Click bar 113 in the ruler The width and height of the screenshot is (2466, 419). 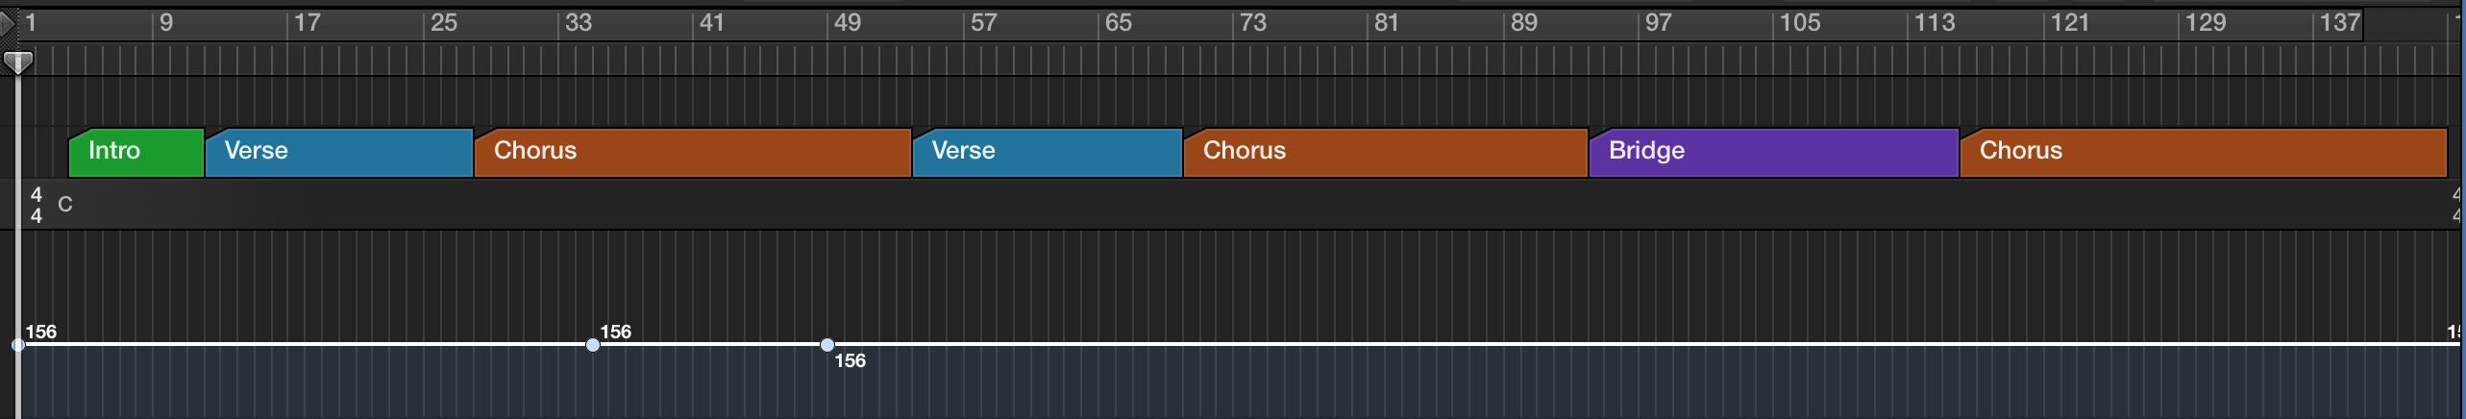[x=1934, y=22]
